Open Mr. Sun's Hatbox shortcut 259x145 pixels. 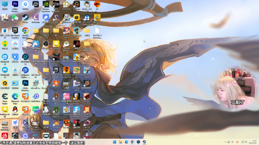click(x=87, y=20)
